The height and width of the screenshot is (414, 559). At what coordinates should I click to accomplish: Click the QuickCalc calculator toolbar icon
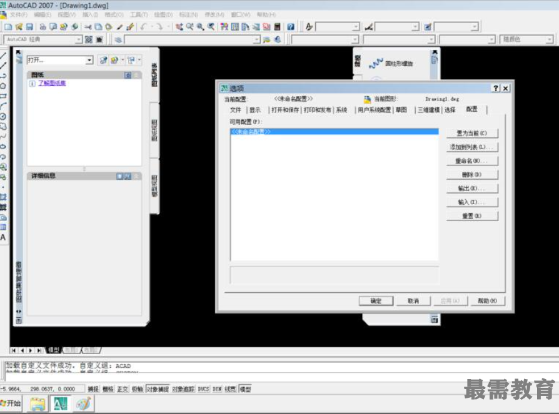pos(277,27)
